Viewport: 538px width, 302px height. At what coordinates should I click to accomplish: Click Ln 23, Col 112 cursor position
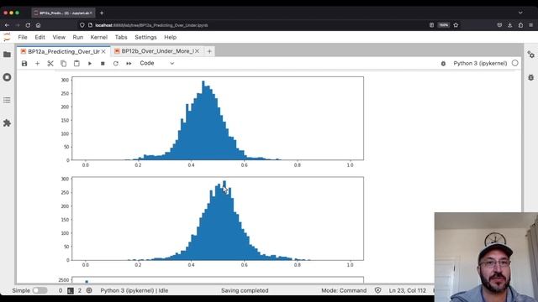(407, 290)
